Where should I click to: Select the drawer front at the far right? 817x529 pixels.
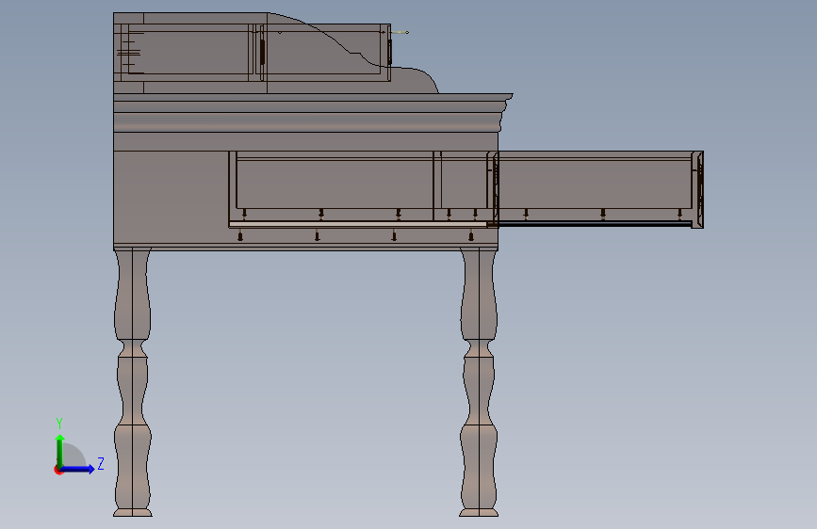pos(697,189)
